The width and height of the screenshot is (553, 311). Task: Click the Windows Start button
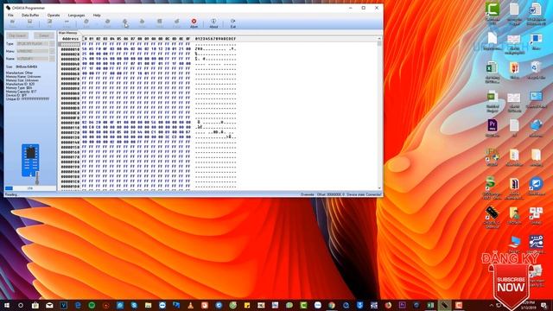point(7,305)
